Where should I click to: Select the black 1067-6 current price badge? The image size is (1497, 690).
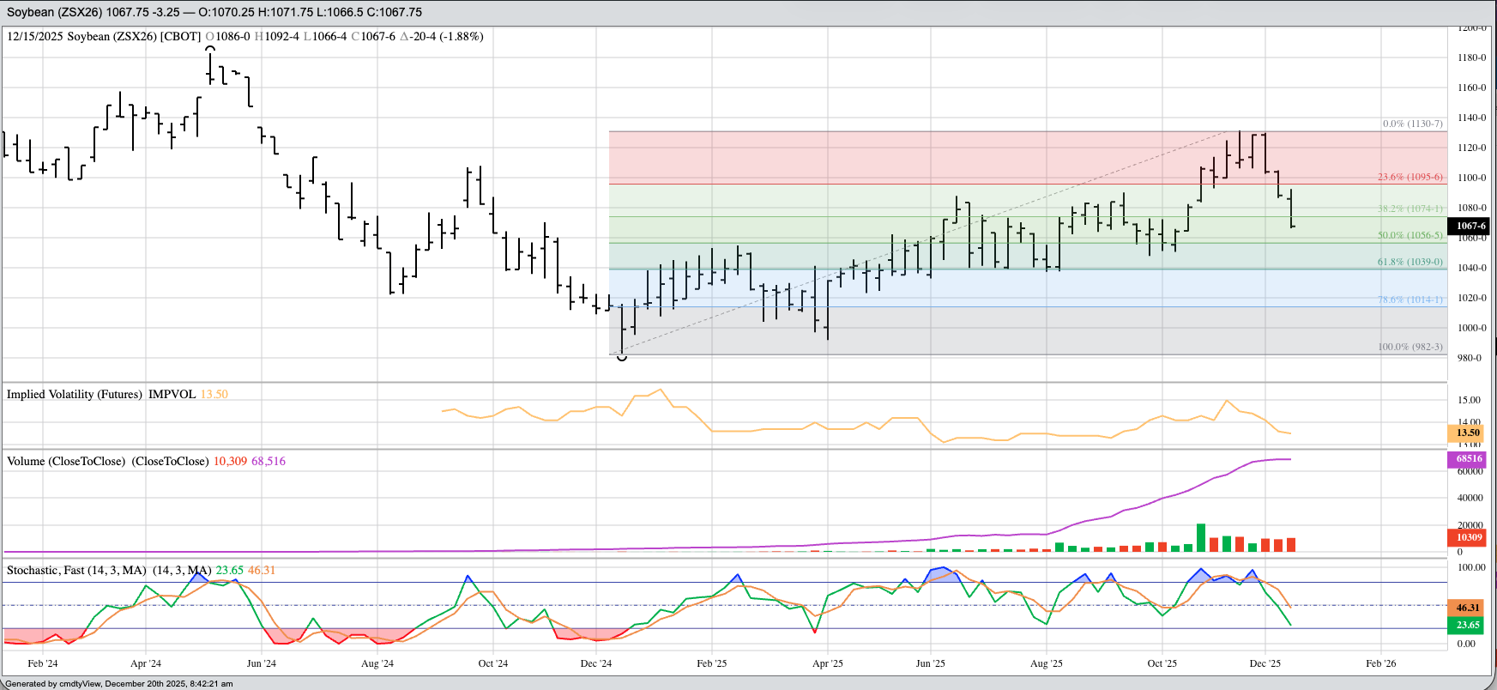(1470, 226)
